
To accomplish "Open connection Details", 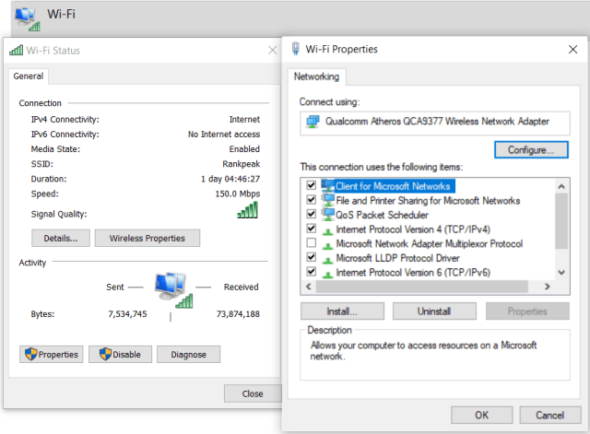I will tap(61, 238).
